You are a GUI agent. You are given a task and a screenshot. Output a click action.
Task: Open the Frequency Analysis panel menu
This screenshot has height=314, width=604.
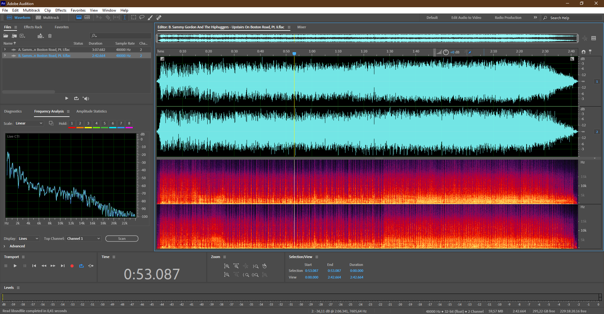point(68,112)
